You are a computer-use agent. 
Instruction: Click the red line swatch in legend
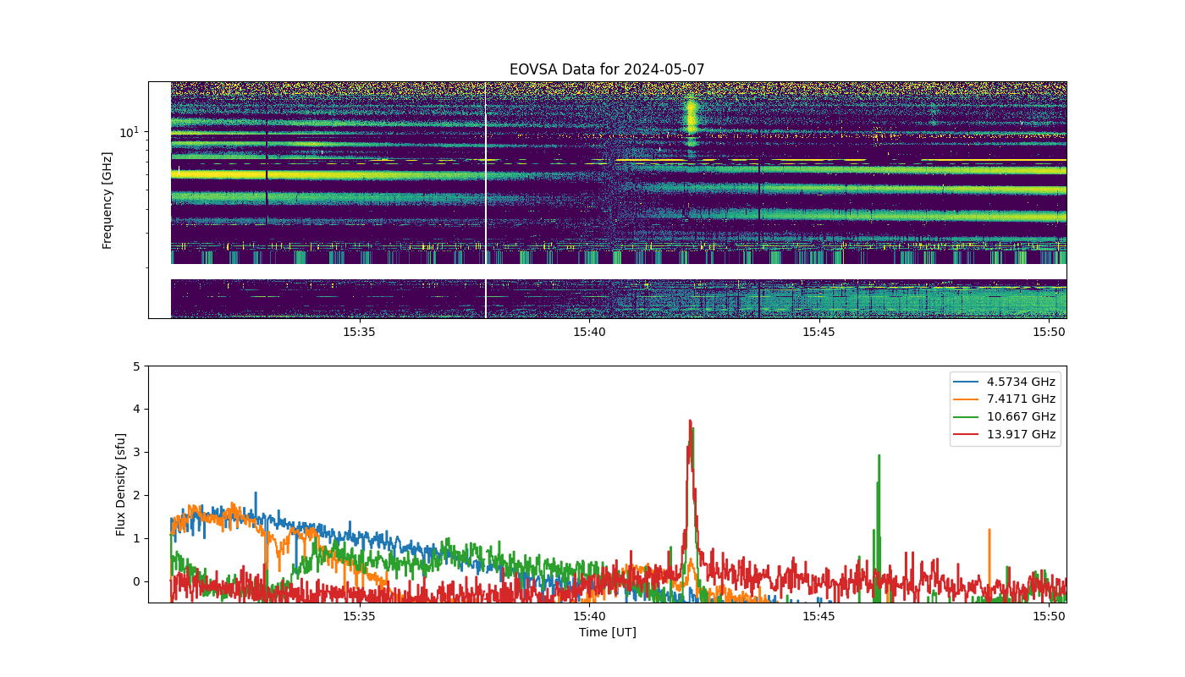tap(965, 435)
